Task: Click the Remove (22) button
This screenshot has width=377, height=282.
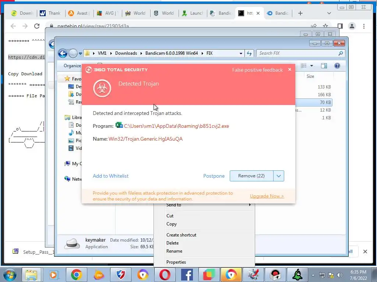Action: point(251,176)
